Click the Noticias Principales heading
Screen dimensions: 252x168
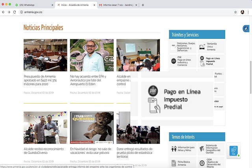coord(43,27)
